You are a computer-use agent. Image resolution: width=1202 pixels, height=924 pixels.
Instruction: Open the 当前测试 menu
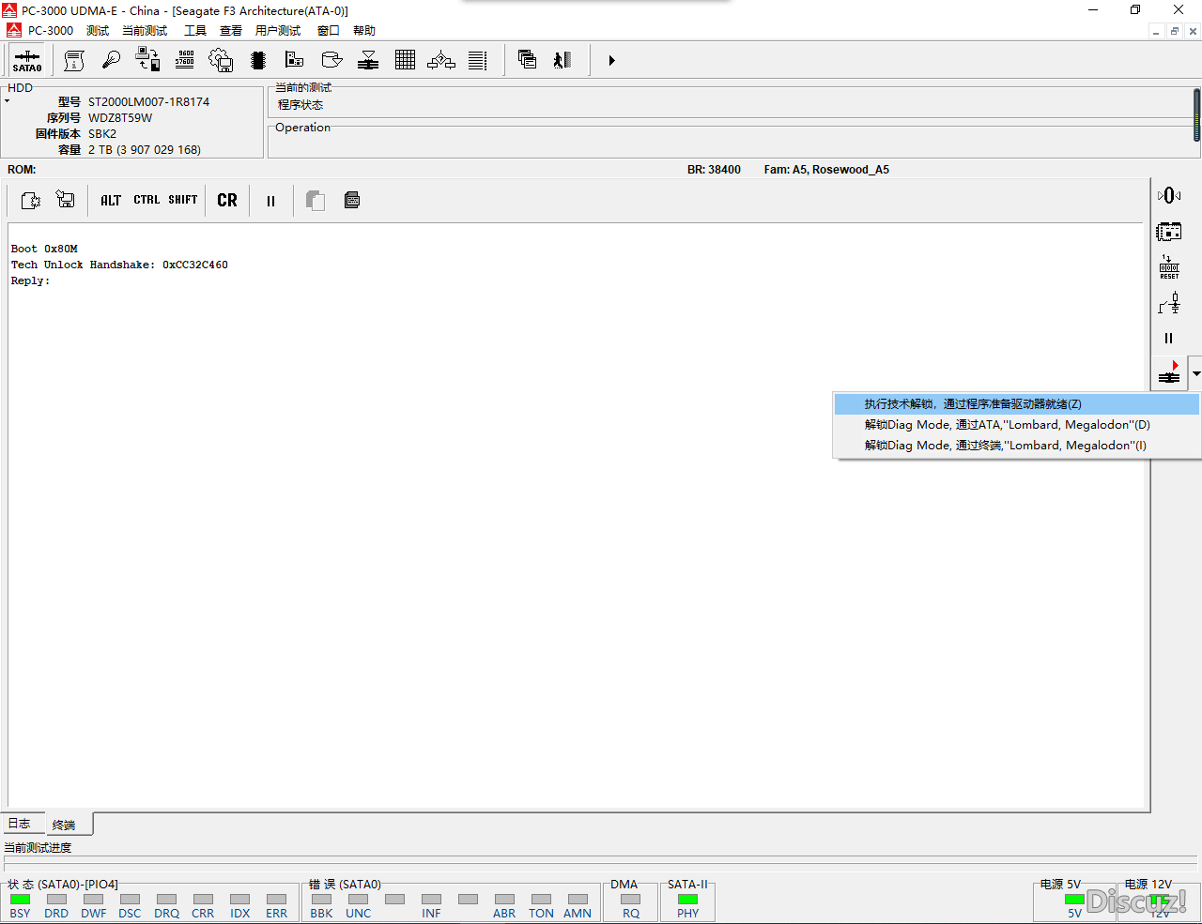[145, 31]
